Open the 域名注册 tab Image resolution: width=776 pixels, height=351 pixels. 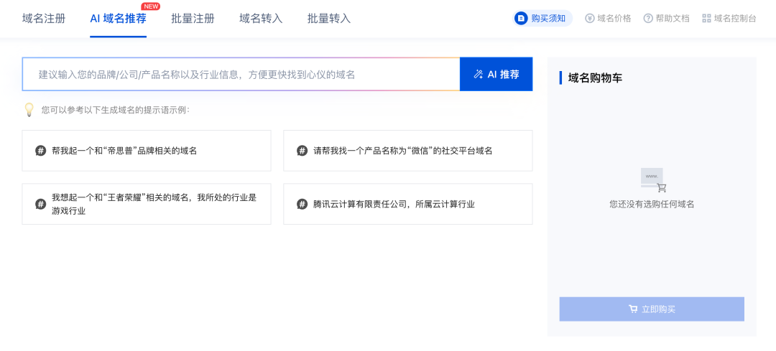coord(44,19)
